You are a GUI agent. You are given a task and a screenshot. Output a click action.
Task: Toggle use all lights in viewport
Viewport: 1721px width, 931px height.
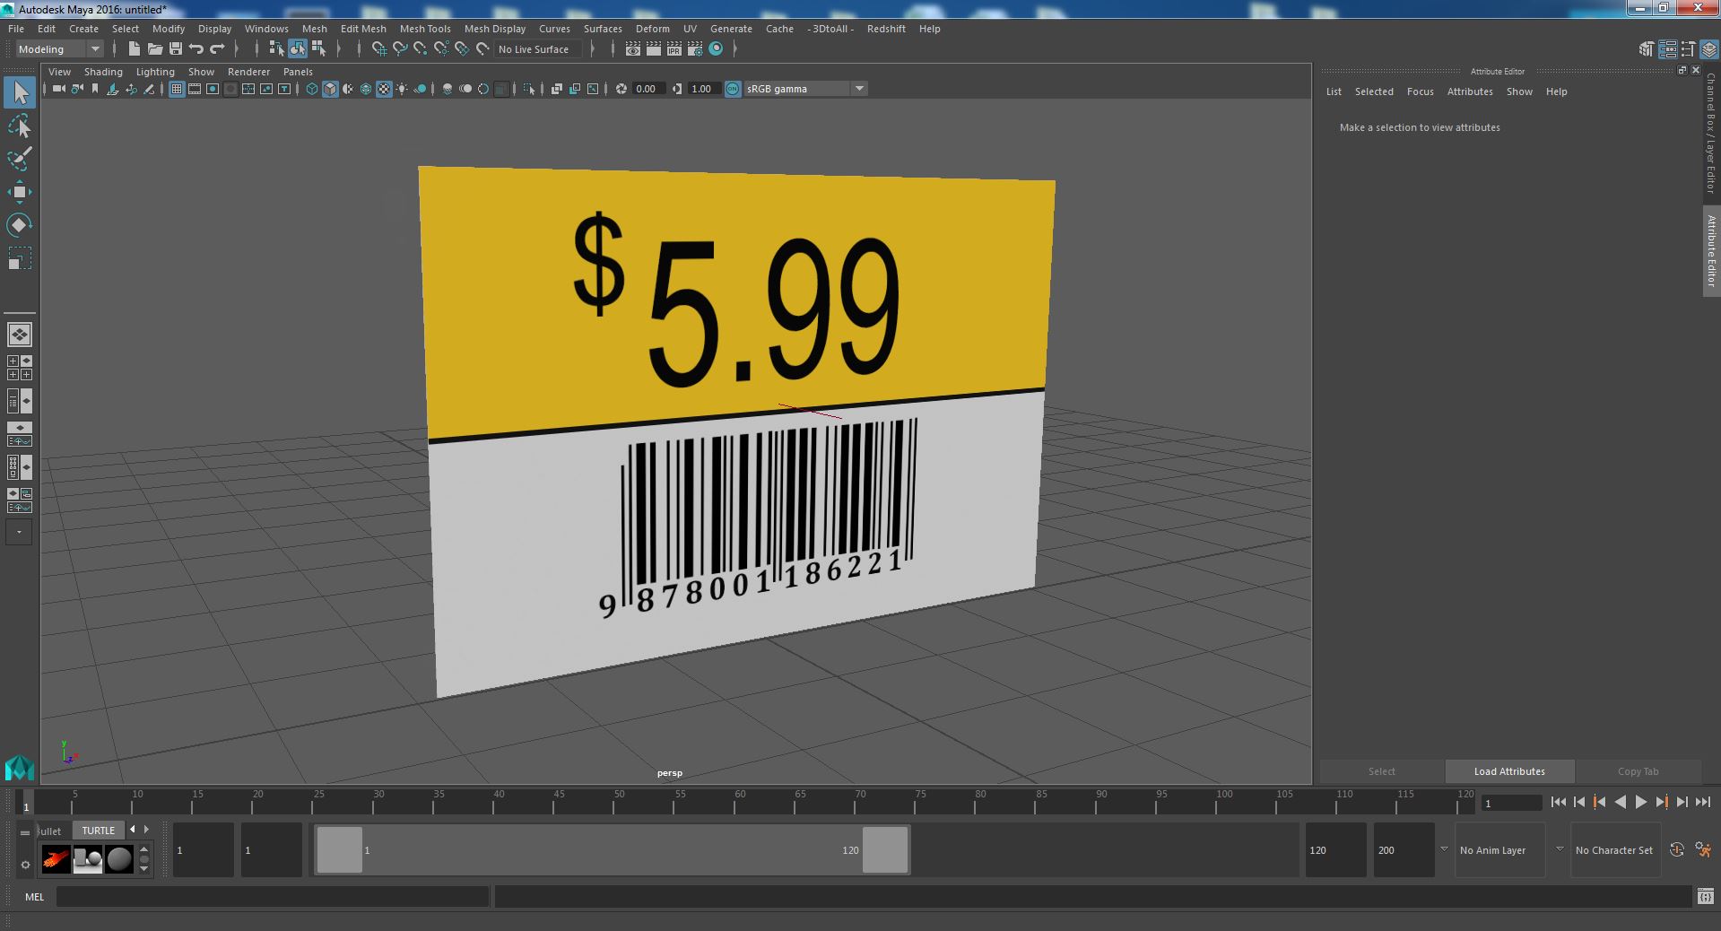(x=402, y=89)
